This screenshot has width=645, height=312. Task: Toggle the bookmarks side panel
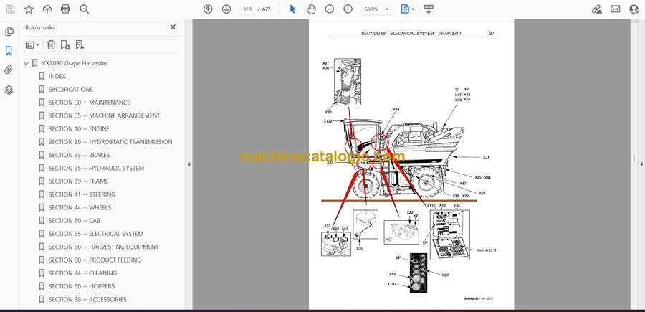coord(9,51)
